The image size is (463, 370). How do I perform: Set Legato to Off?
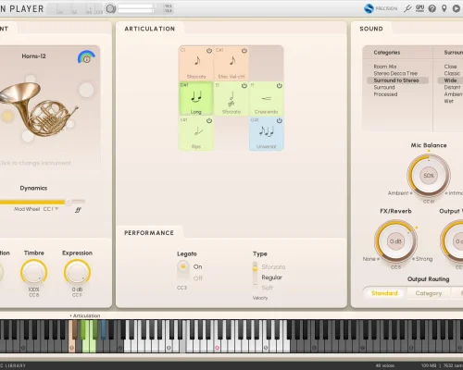[198, 278]
